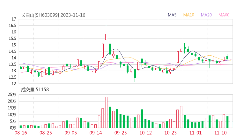Click the 17 price axis label

[14, 19]
